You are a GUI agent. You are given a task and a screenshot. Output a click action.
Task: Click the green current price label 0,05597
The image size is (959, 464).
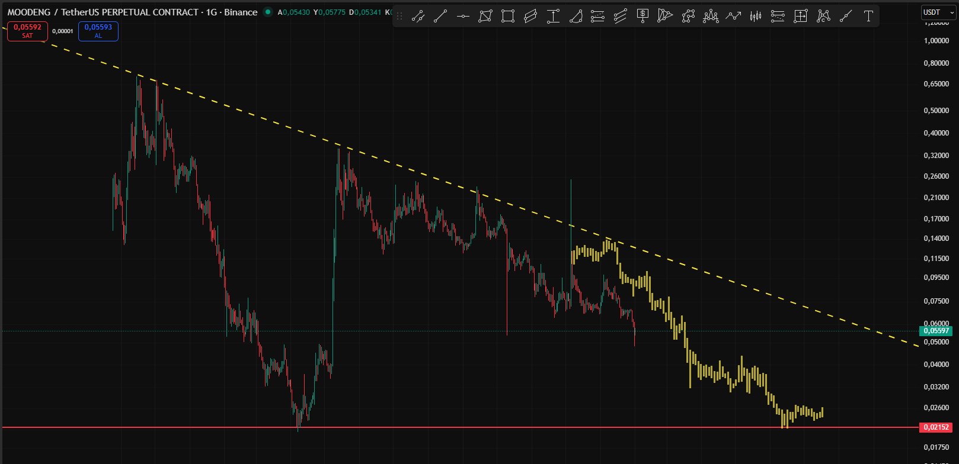[x=936, y=331]
